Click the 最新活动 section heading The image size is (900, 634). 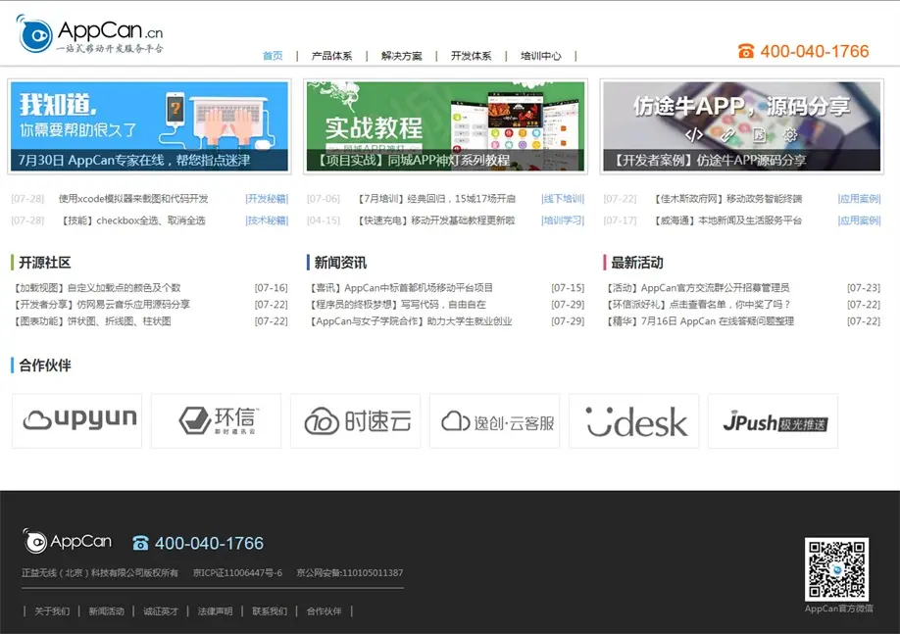(x=637, y=263)
